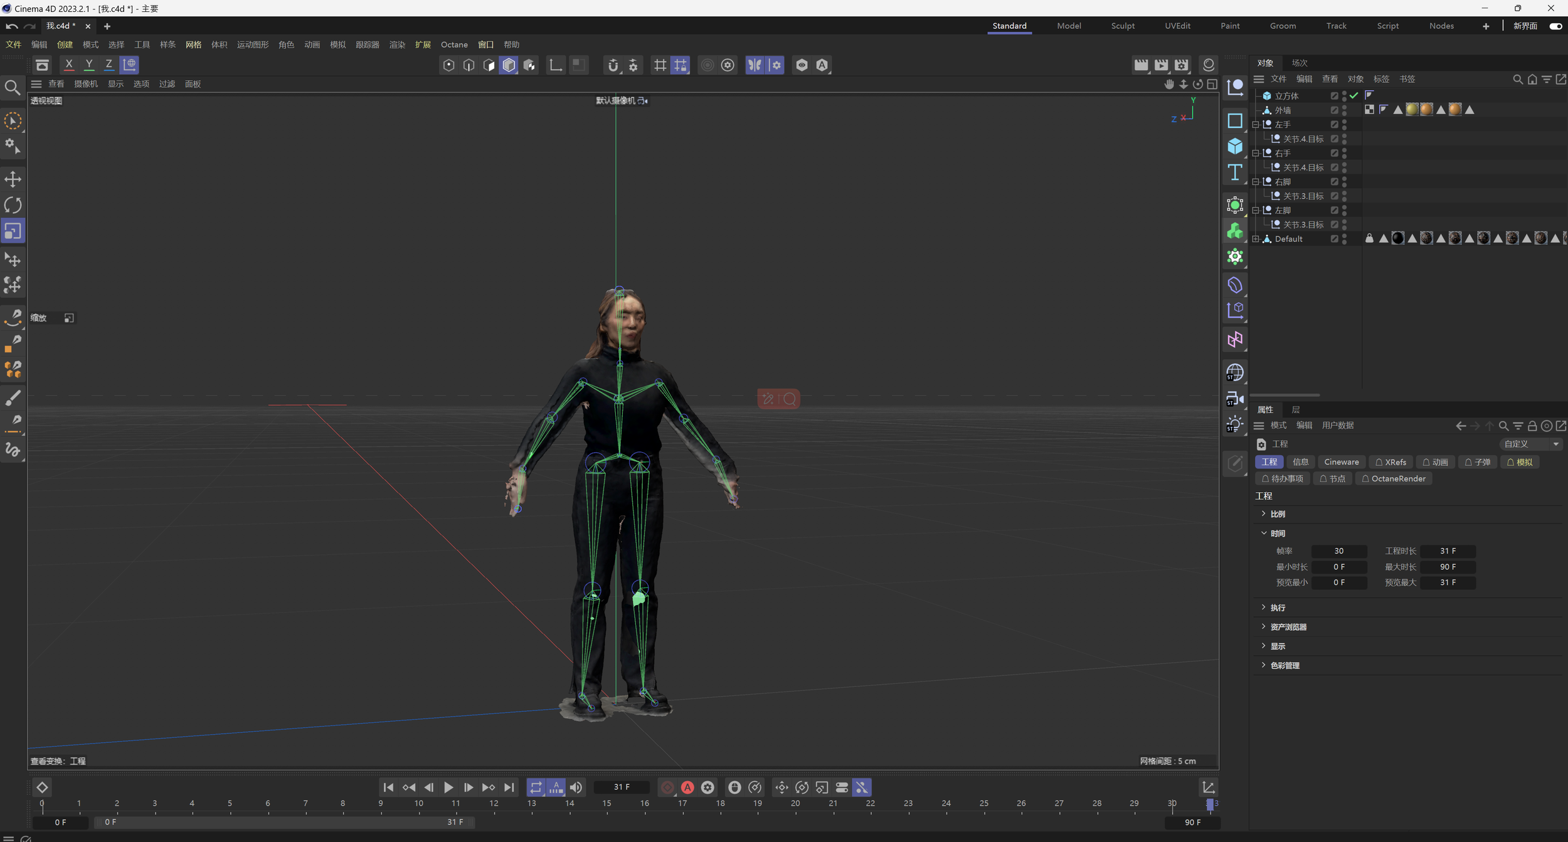Toggle editor visibility dot for 外墙
The image size is (1568, 842).
tap(1344, 107)
